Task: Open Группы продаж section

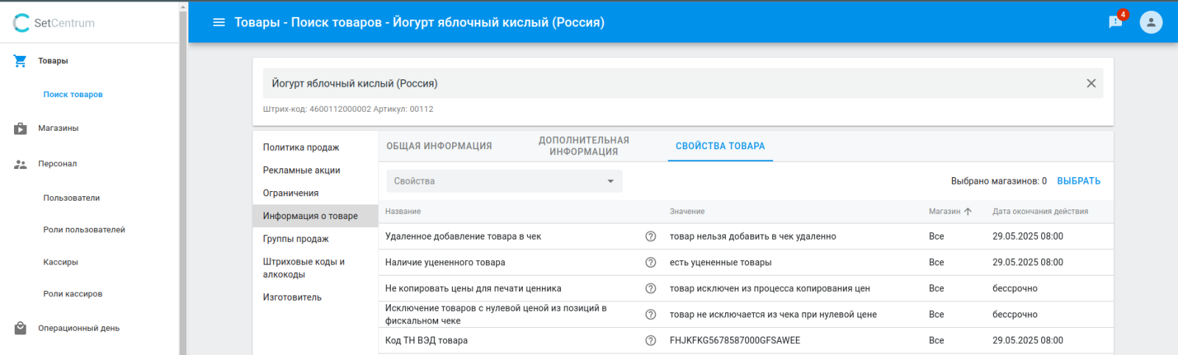Action: click(x=315, y=238)
